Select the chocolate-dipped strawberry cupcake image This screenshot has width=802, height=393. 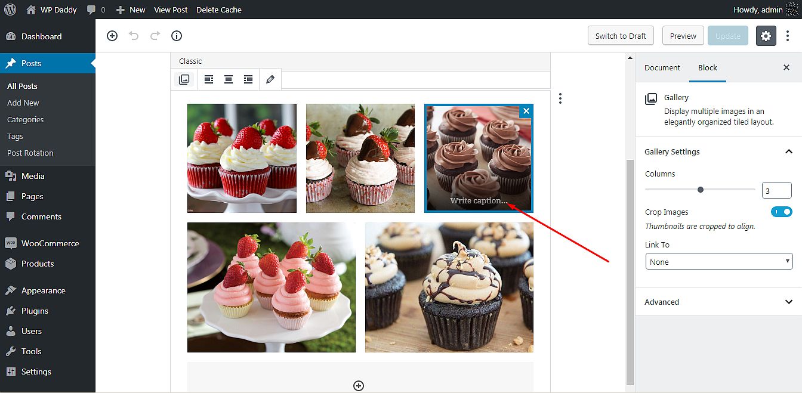[360, 158]
